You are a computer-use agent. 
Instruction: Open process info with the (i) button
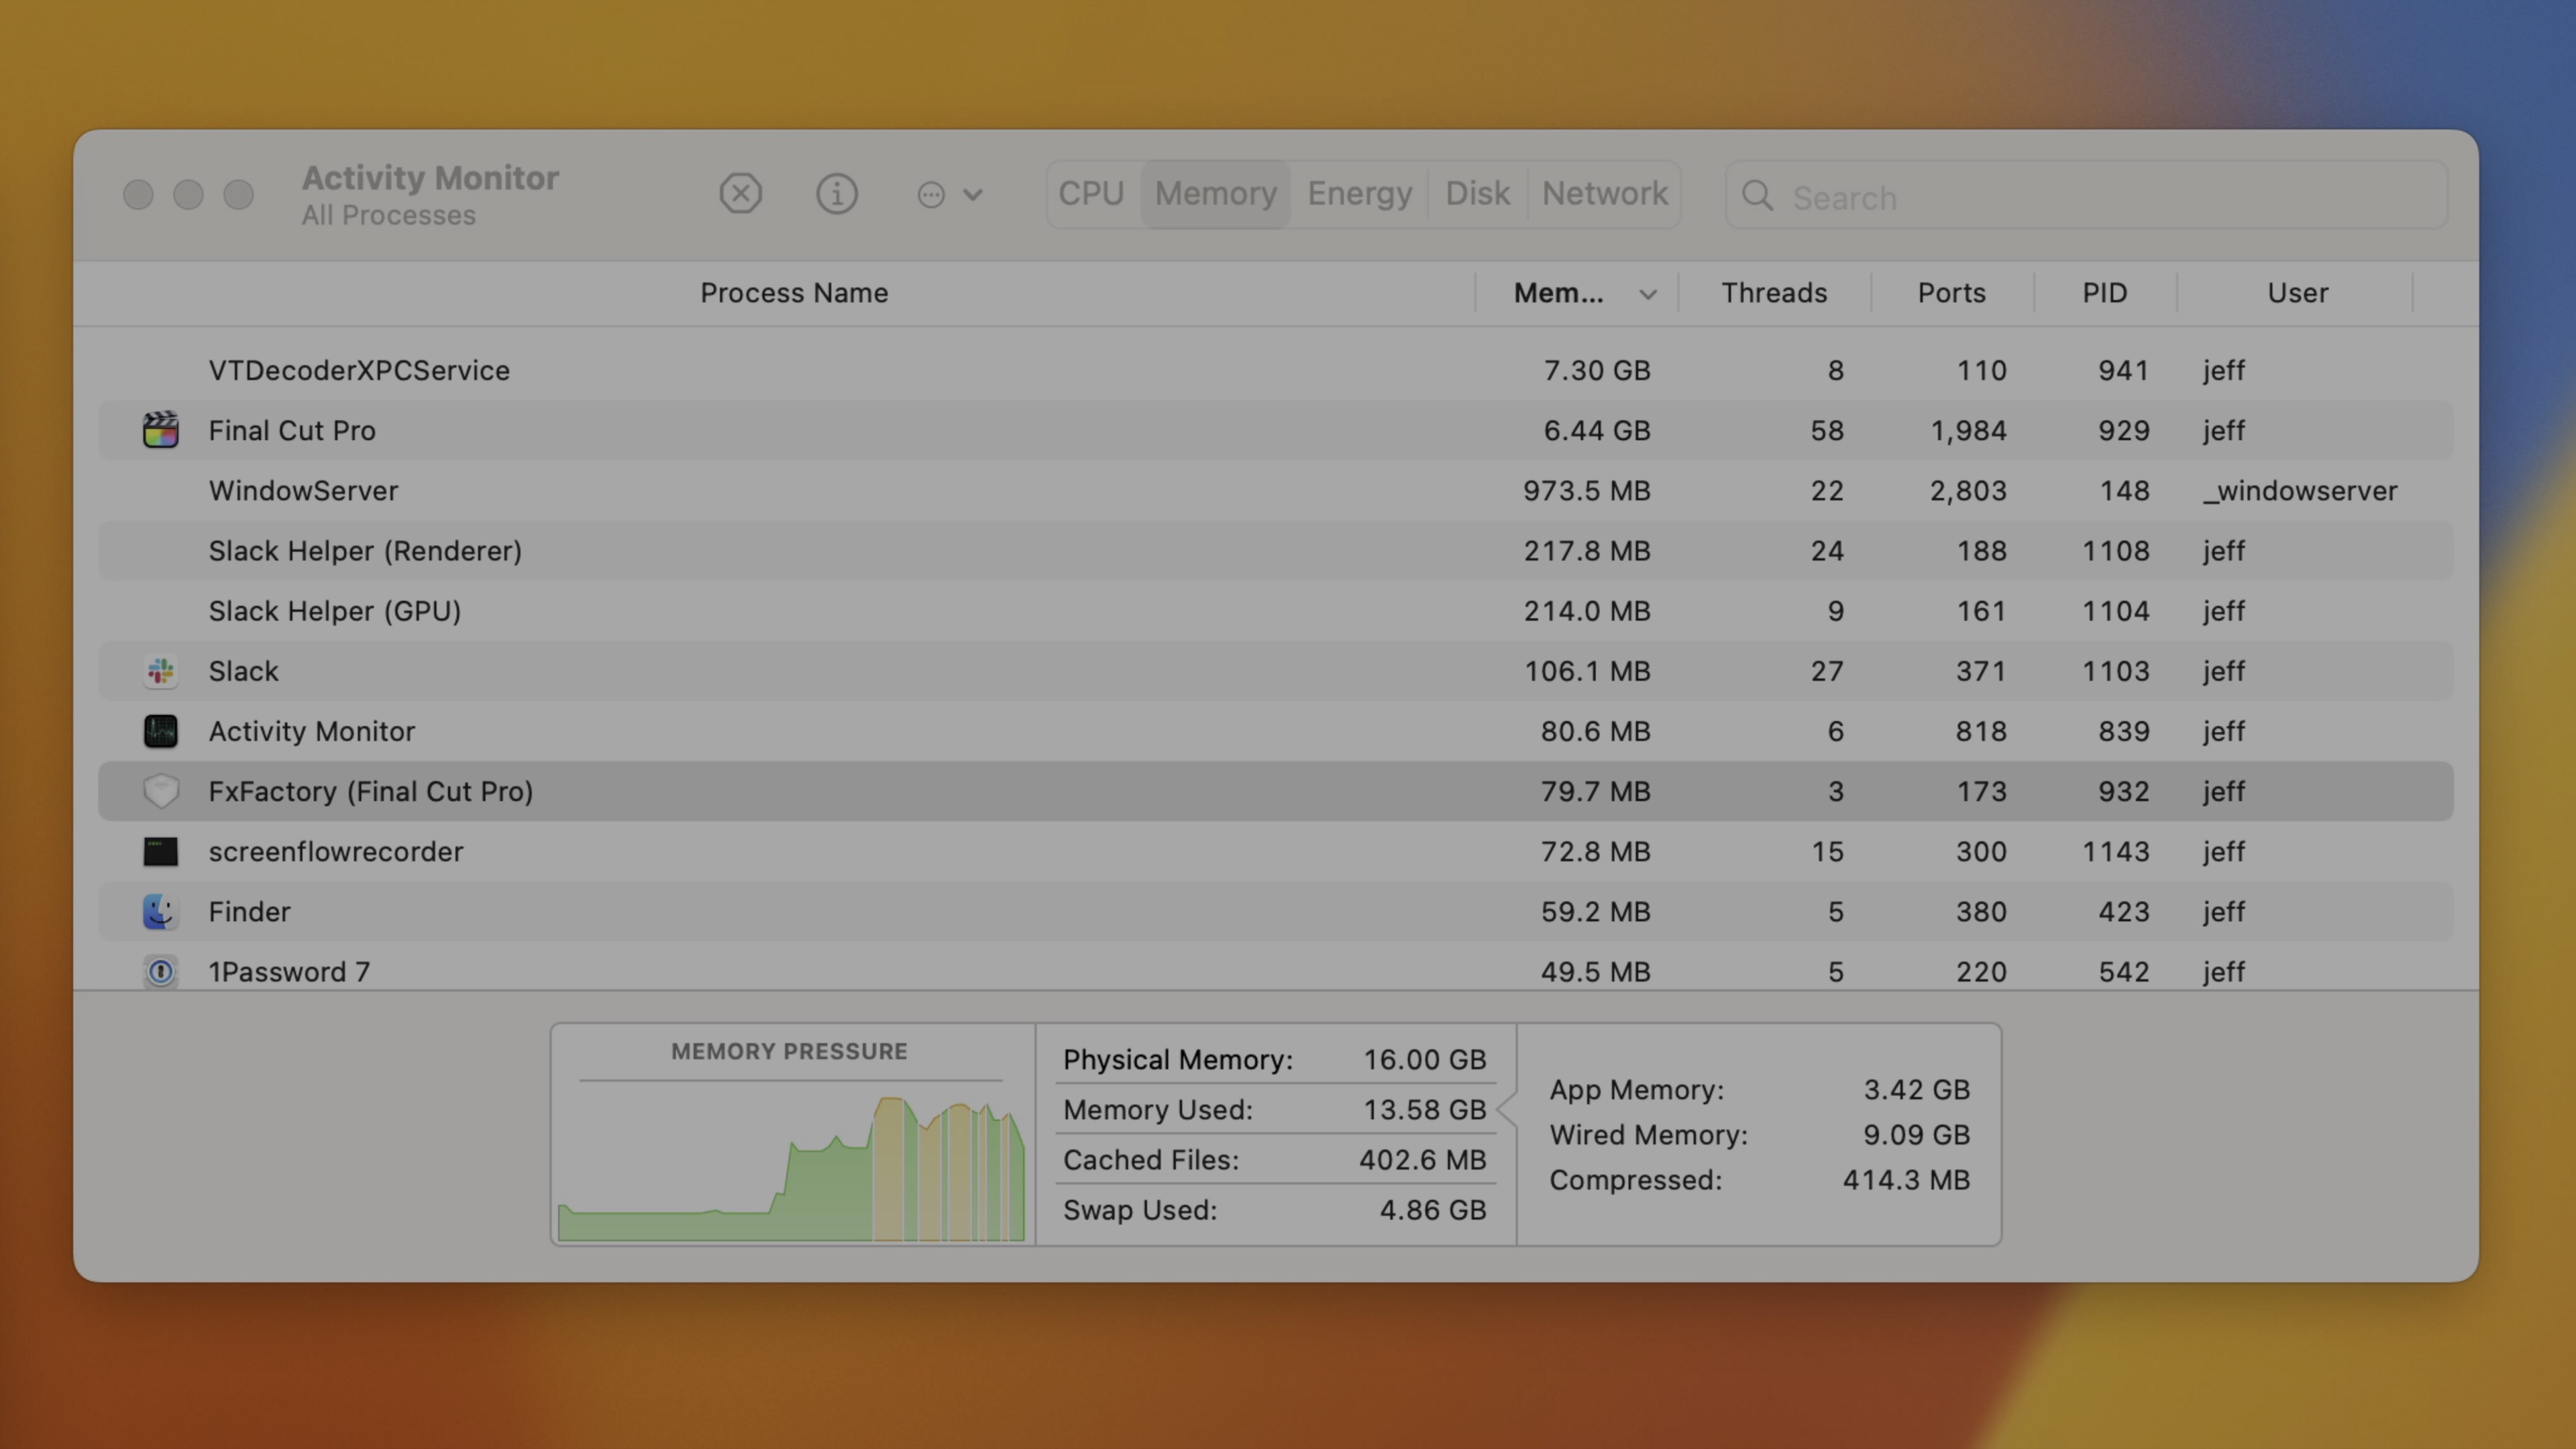837,193
